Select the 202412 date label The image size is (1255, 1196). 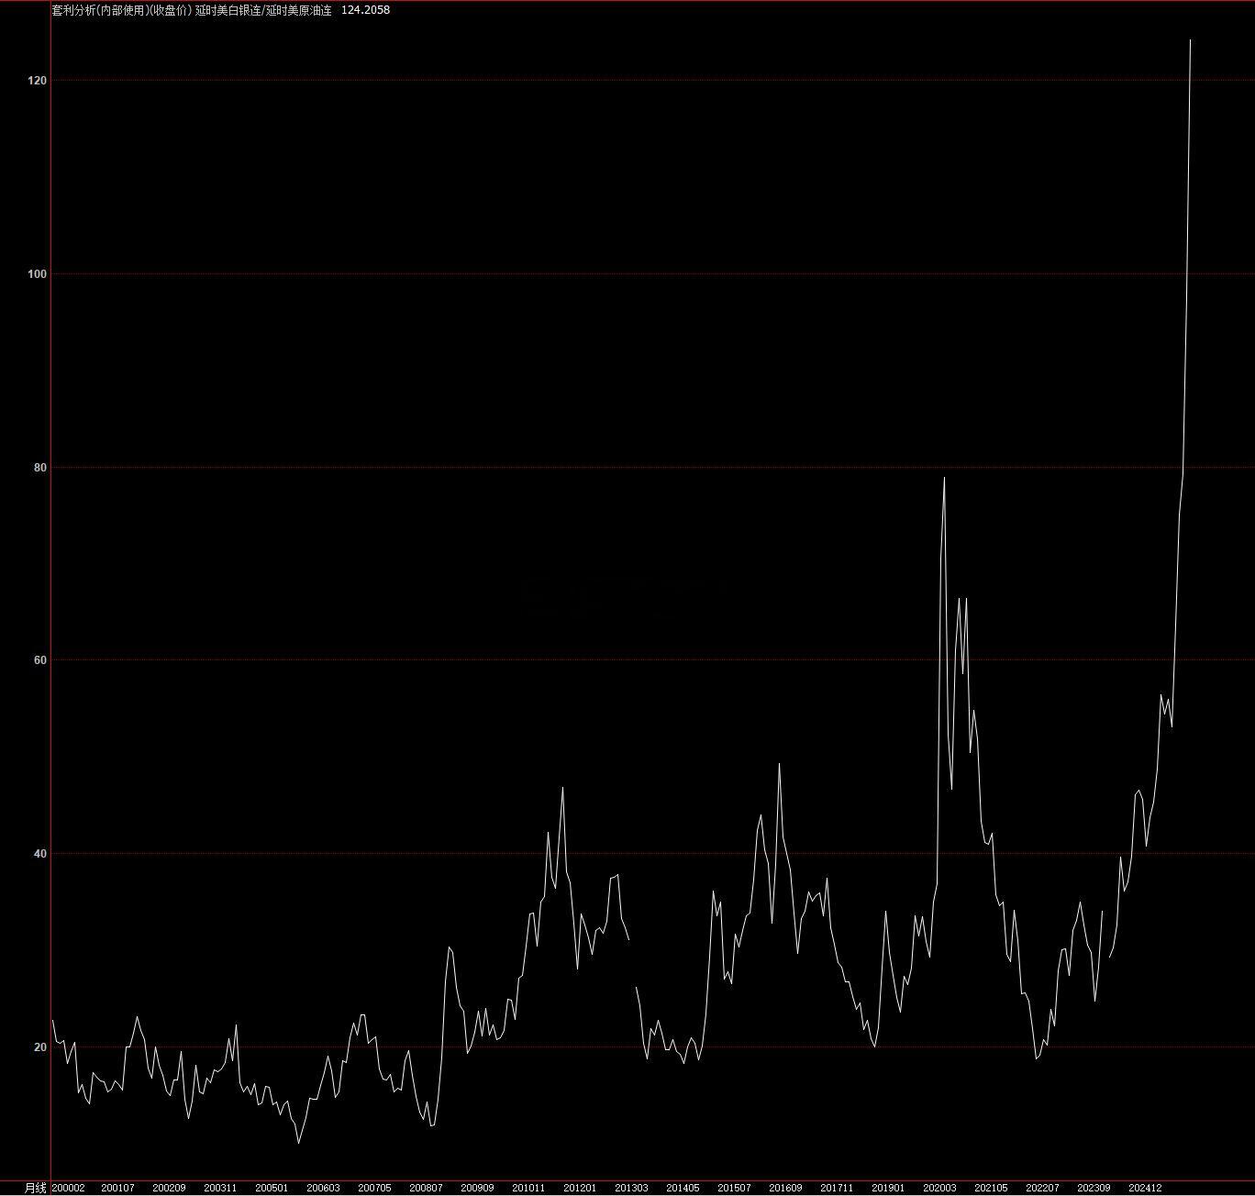click(x=1145, y=1188)
